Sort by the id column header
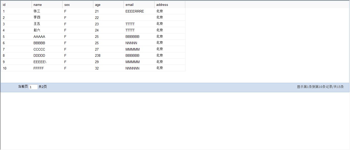 [16, 5]
